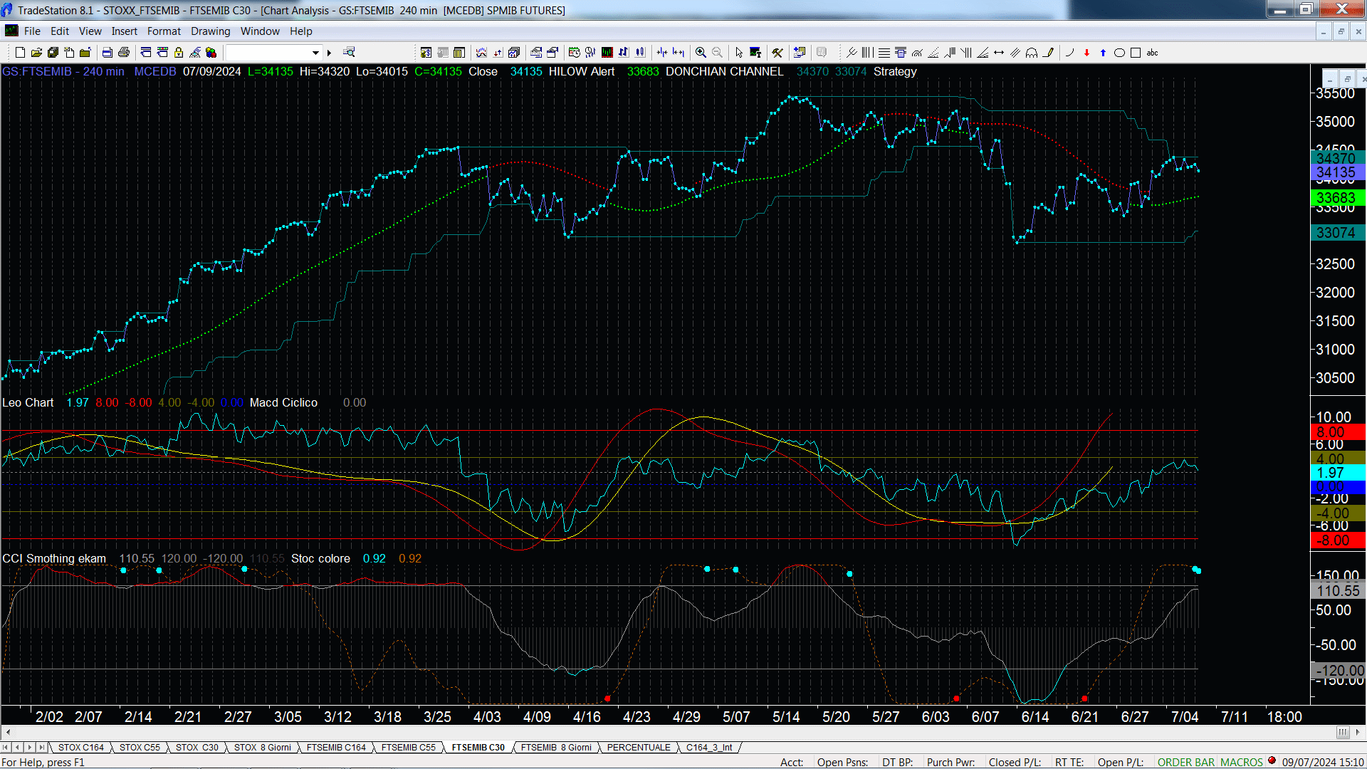Click the black chart window icon
Image resolution: width=1367 pixels, height=769 pixels.
click(x=607, y=53)
